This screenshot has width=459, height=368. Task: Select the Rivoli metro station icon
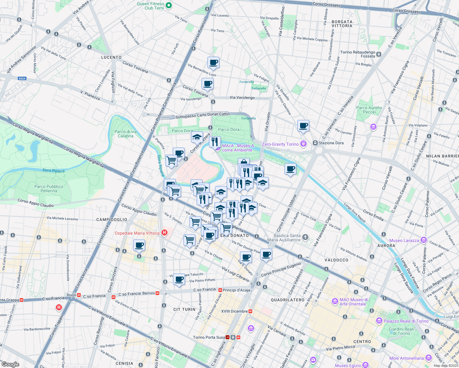tap(78, 295)
